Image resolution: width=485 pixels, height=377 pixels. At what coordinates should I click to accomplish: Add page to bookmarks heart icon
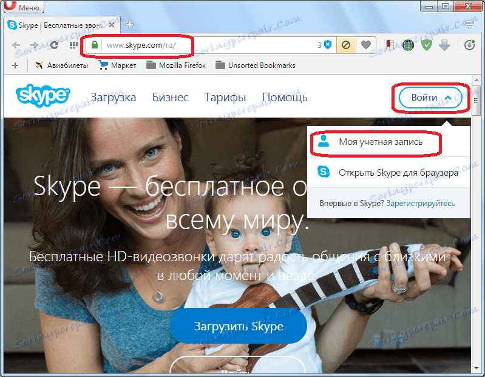pyautogui.click(x=366, y=45)
